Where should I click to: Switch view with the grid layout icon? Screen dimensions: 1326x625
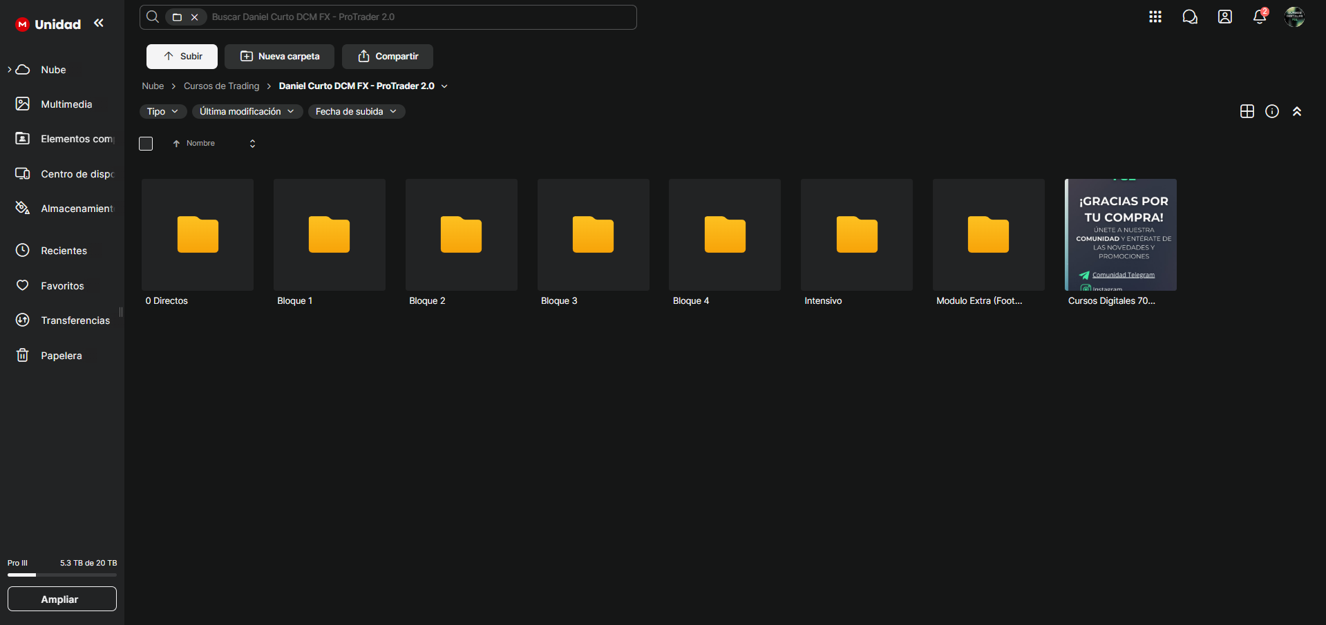point(1247,111)
